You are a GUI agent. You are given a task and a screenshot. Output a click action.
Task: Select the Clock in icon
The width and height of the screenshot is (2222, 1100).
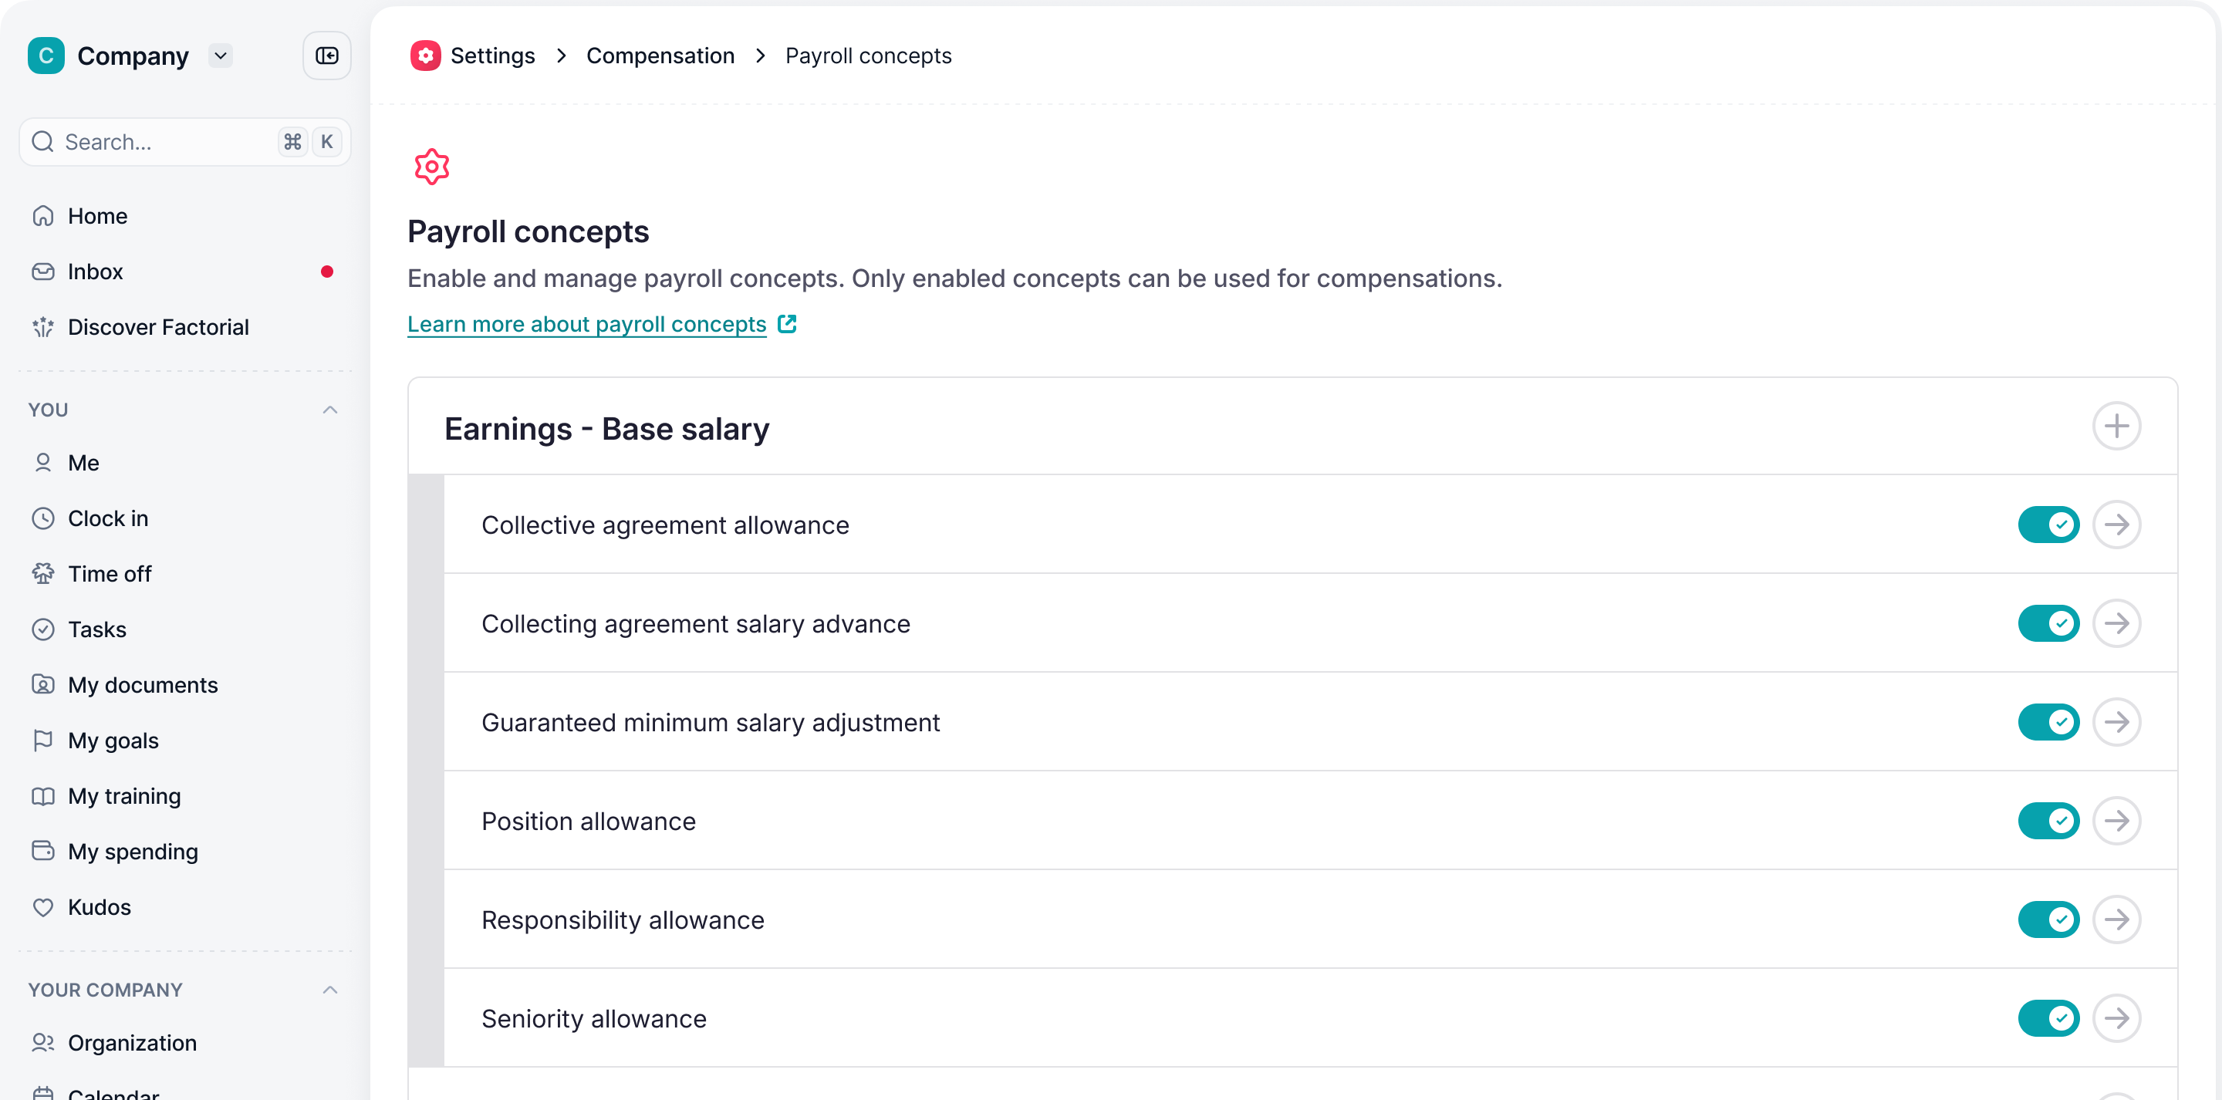(43, 518)
